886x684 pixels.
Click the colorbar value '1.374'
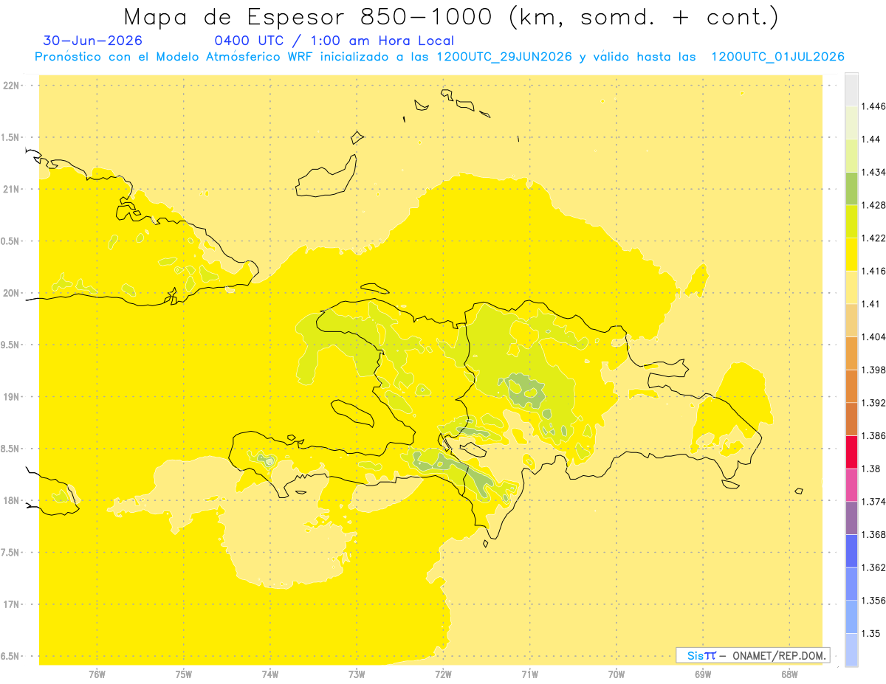pyautogui.click(x=873, y=502)
